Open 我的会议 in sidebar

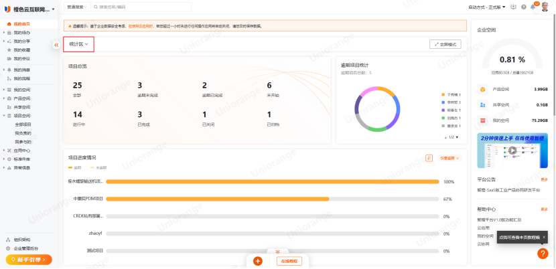(22, 58)
